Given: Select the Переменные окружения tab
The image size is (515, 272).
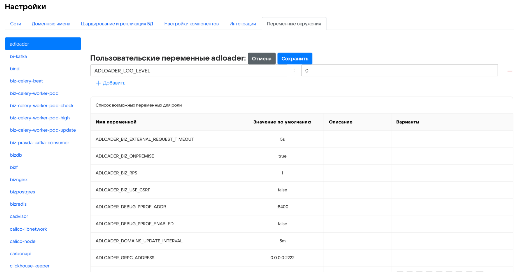Looking at the screenshot, I should click(294, 24).
